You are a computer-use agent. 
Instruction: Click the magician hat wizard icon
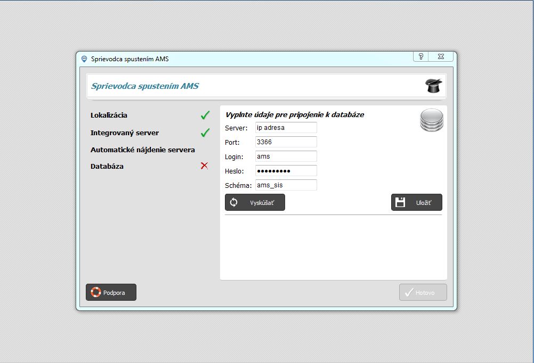(x=433, y=85)
